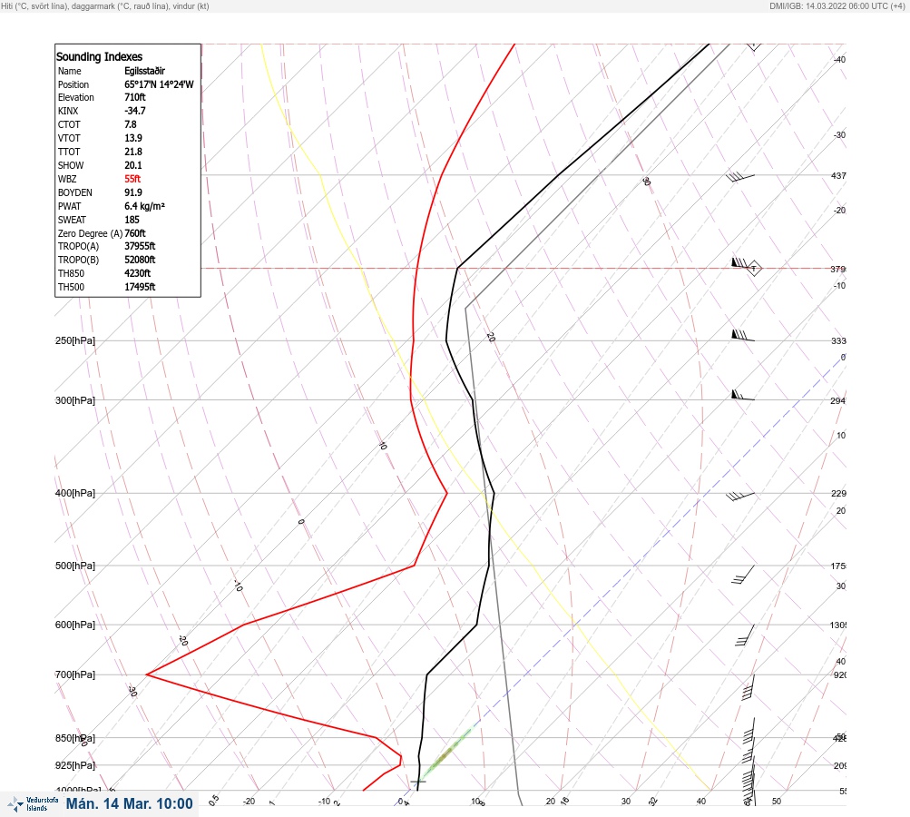Viewport: 910px width, 817px height.
Task: Click the '229' height label on right edge
Action: [x=838, y=494]
